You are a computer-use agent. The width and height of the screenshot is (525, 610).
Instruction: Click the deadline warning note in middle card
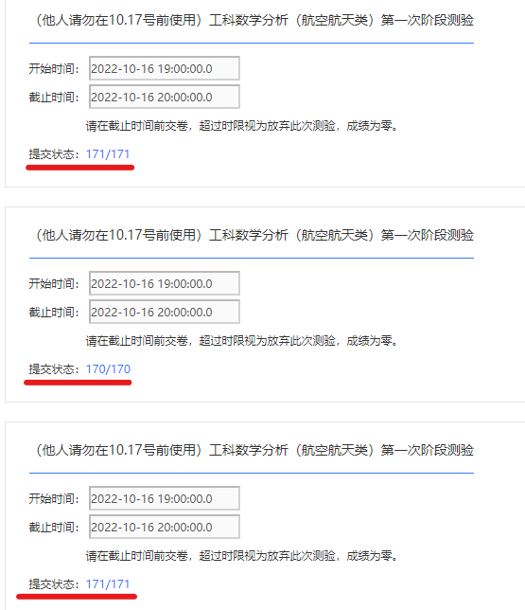click(x=242, y=341)
